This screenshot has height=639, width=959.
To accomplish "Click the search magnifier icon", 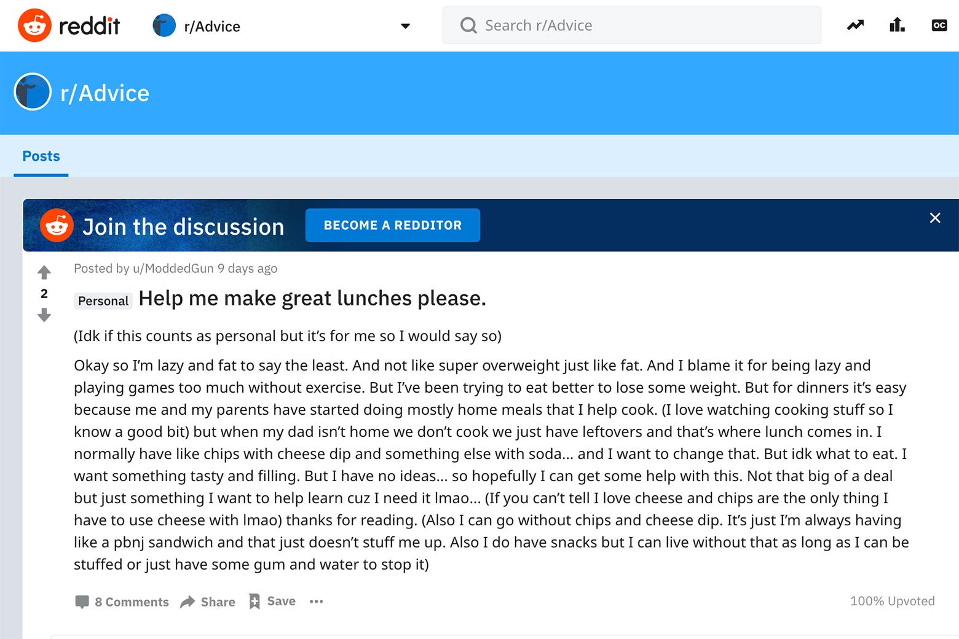I will (x=468, y=25).
